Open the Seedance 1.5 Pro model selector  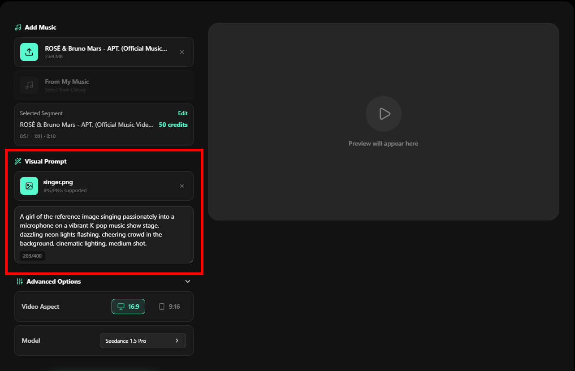click(143, 341)
